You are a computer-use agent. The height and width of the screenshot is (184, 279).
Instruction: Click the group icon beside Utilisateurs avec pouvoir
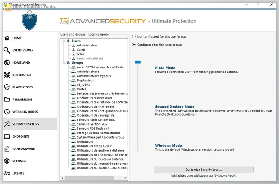point(74,146)
